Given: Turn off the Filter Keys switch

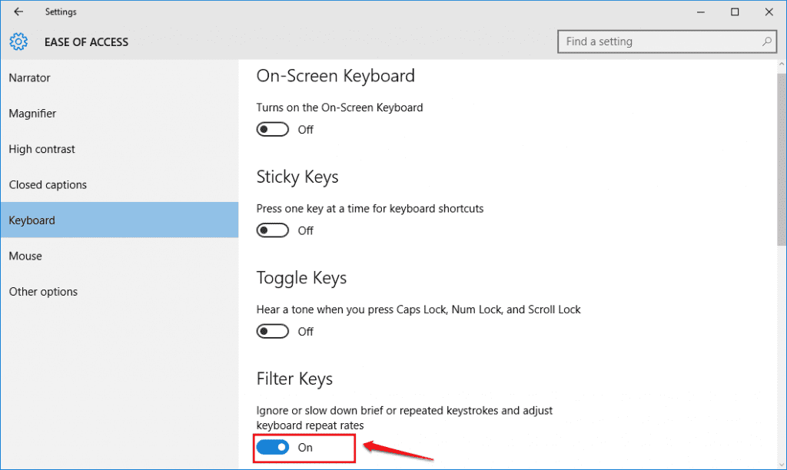Looking at the screenshot, I should point(273,447).
